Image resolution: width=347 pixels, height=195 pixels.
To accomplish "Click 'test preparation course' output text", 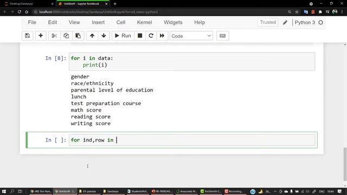I will tap(106, 103).
